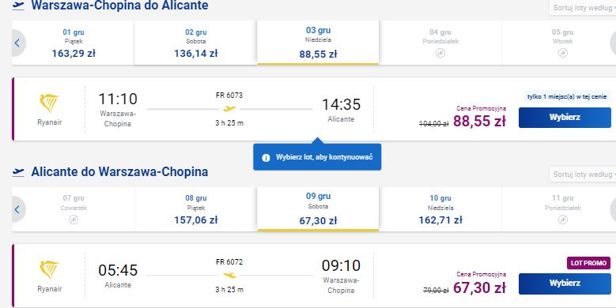
Task: Click the plane icon beside Warszawa-Chopina do Alicante
Action: click(x=18, y=6)
